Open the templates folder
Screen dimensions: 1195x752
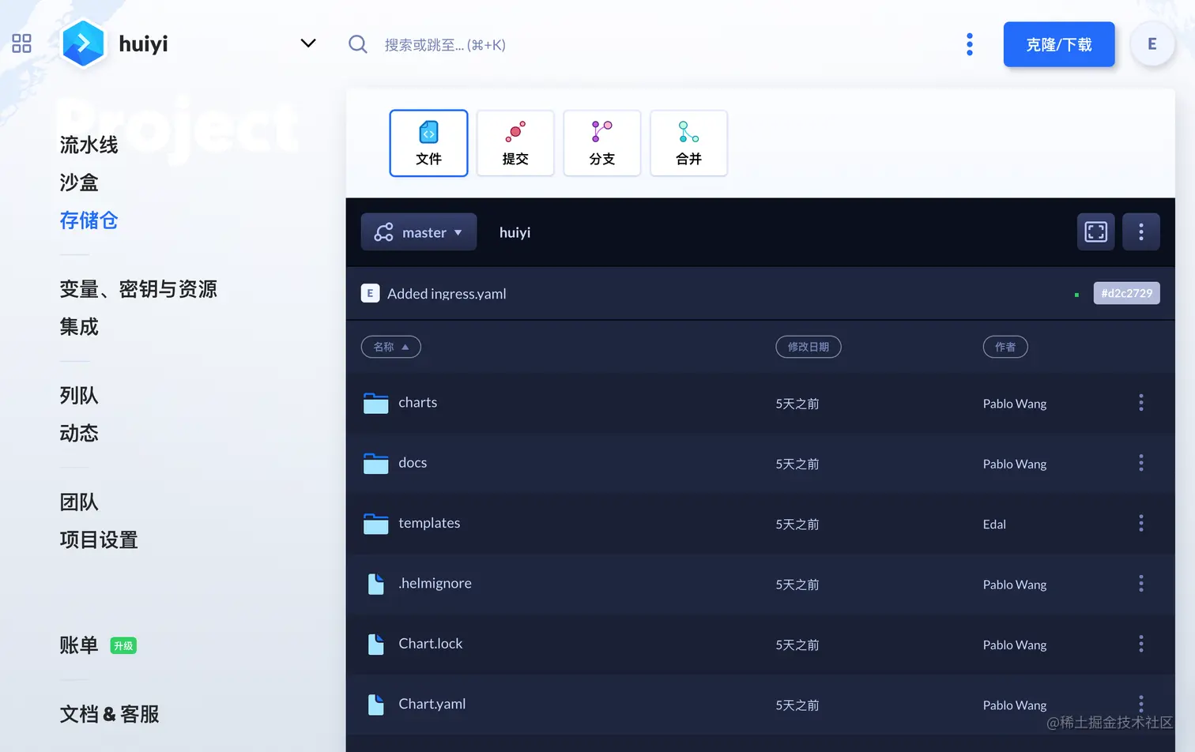click(429, 523)
